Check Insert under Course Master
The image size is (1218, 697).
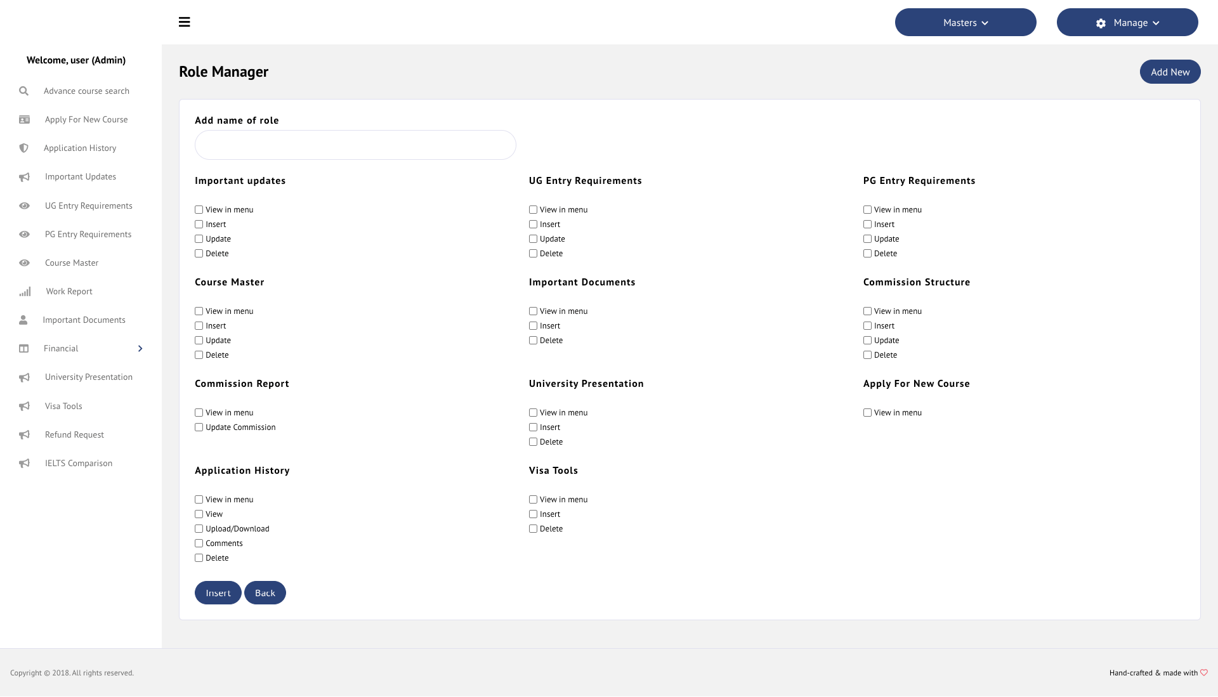pyautogui.click(x=199, y=326)
